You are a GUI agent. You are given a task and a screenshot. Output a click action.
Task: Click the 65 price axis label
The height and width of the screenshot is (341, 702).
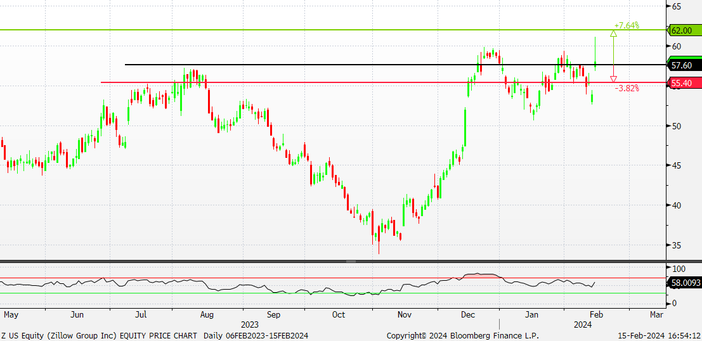tap(677, 6)
